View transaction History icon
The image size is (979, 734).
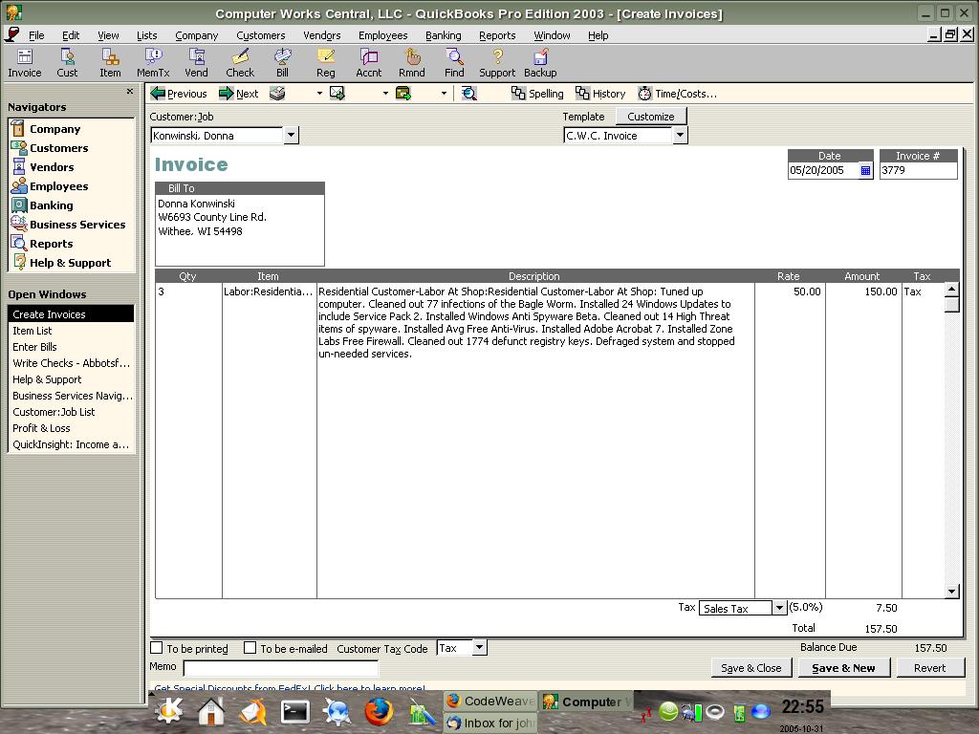click(x=600, y=93)
